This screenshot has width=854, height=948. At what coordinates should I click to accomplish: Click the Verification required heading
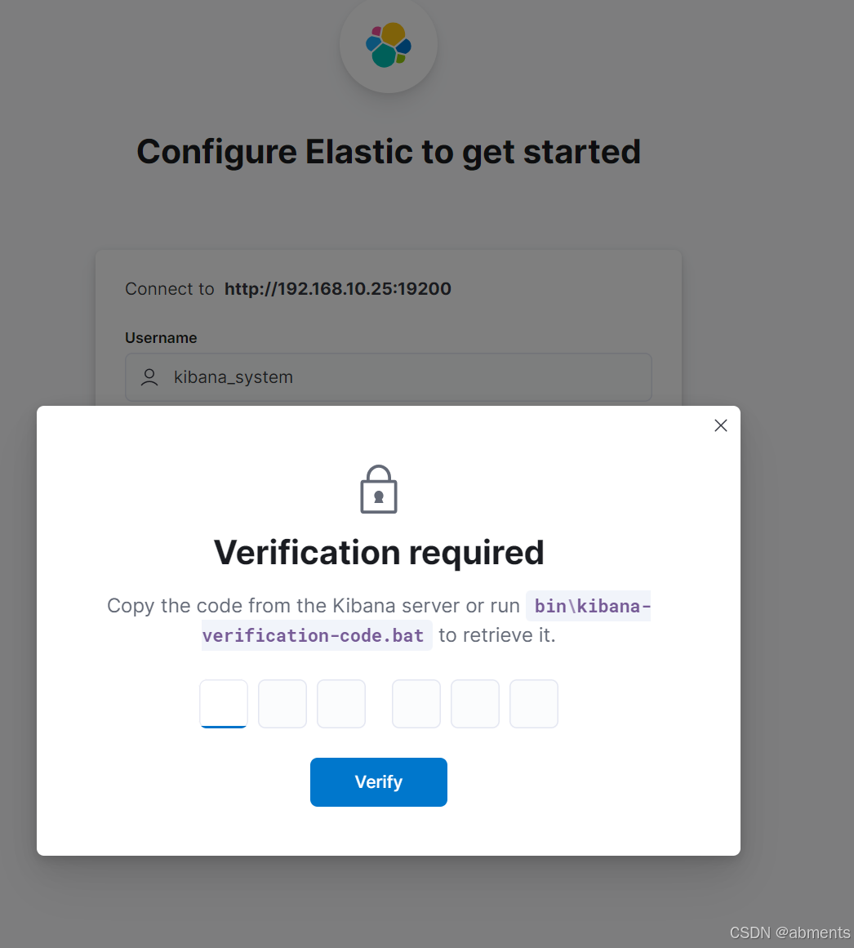379,553
